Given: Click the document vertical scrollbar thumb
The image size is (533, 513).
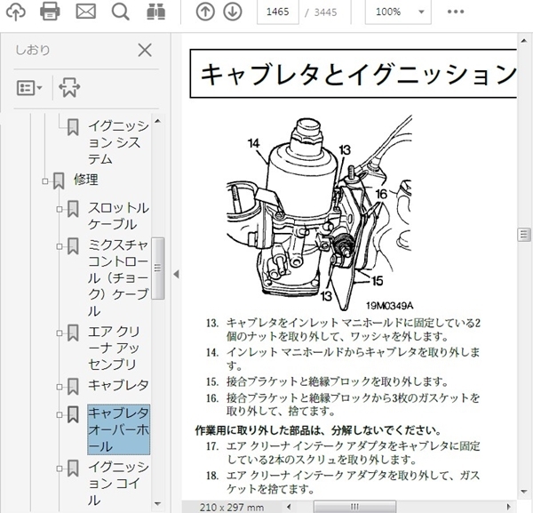Looking at the screenshot, I should tap(524, 235).
